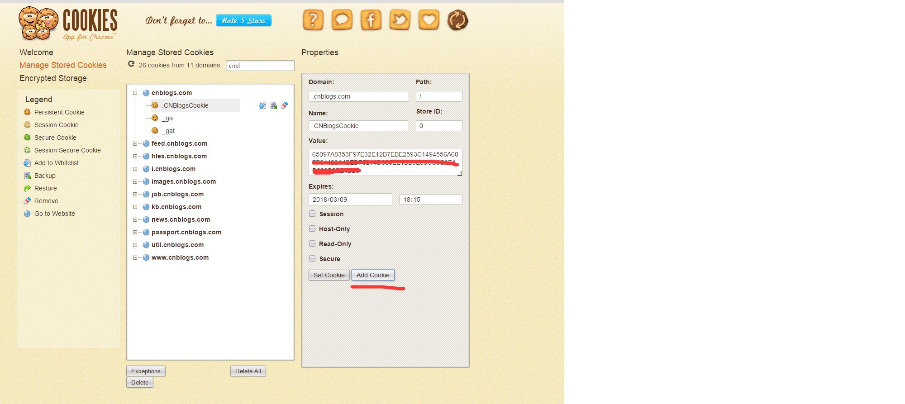Select the _gat cookie row
The width and height of the screenshot is (905, 404).
tap(168, 131)
